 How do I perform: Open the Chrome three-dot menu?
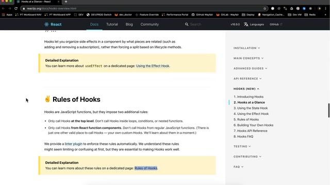(x=325, y=9)
